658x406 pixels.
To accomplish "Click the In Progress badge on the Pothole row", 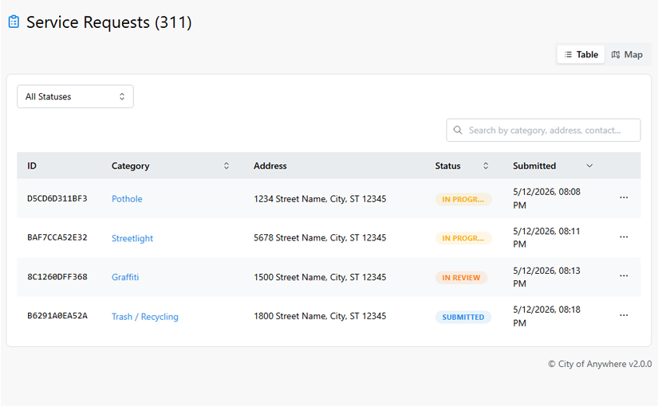I will [463, 200].
